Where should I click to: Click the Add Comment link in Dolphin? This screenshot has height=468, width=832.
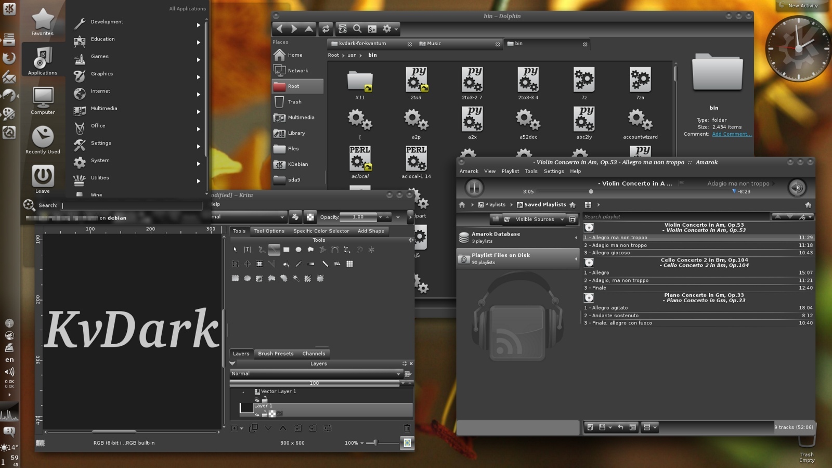(x=731, y=134)
